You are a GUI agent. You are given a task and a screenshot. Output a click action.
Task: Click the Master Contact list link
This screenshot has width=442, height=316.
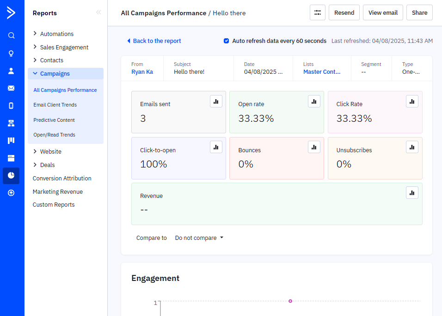click(322, 72)
